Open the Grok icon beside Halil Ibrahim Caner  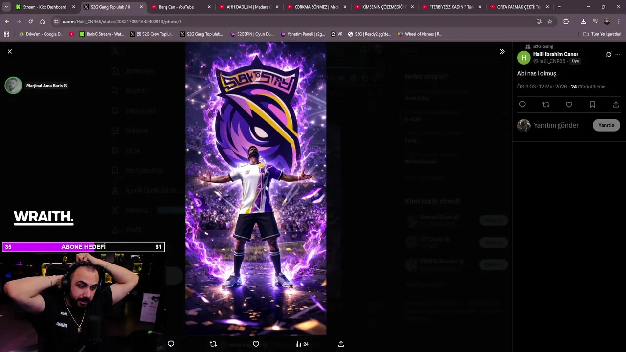(609, 54)
